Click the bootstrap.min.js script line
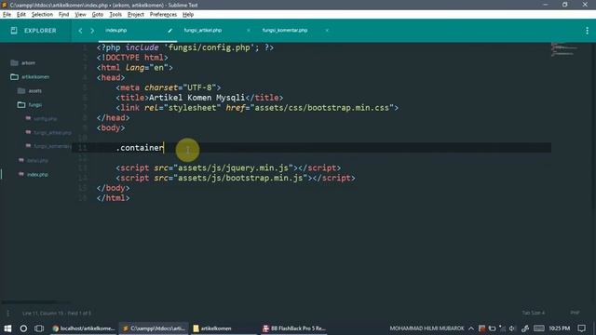The height and width of the screenshot is (335, 596). (x=236, y=178)
